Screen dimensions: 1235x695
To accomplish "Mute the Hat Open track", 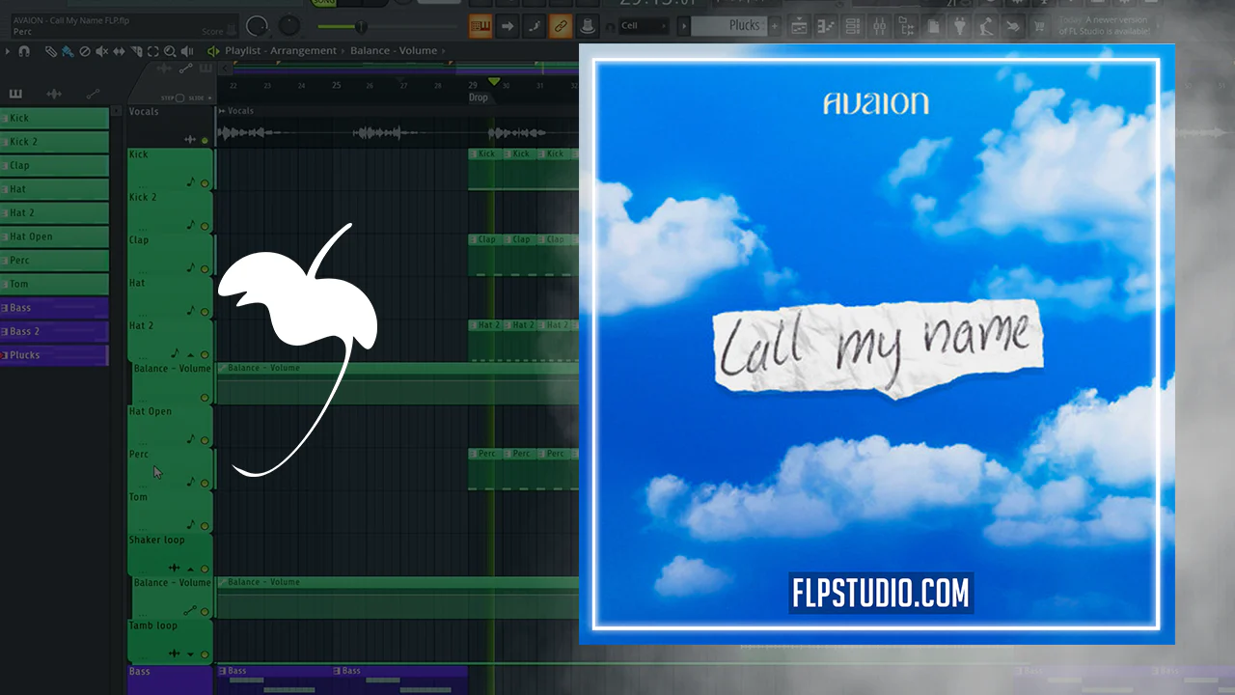I will coord(205,440).
